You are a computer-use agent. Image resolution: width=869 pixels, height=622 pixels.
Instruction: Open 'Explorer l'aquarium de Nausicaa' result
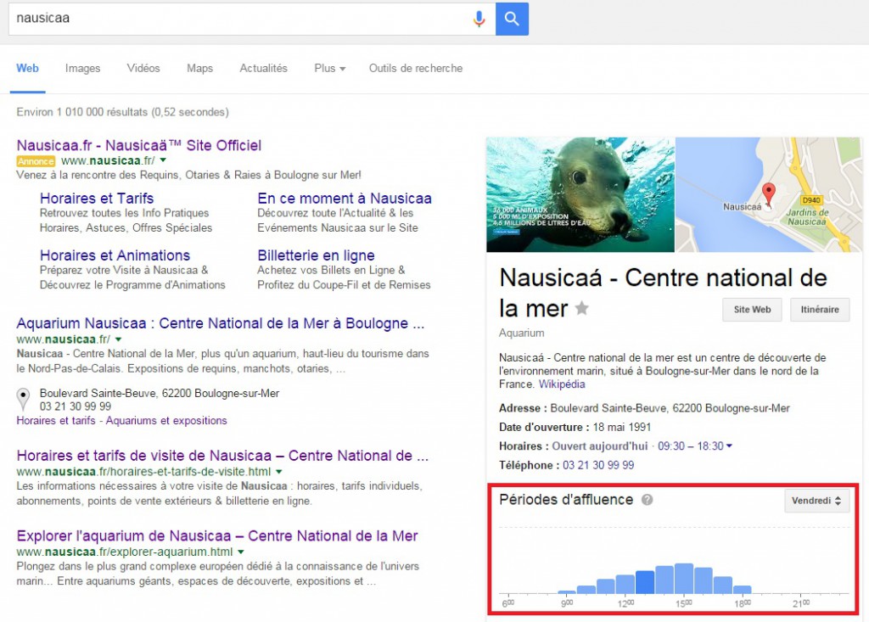coord(217,536)
